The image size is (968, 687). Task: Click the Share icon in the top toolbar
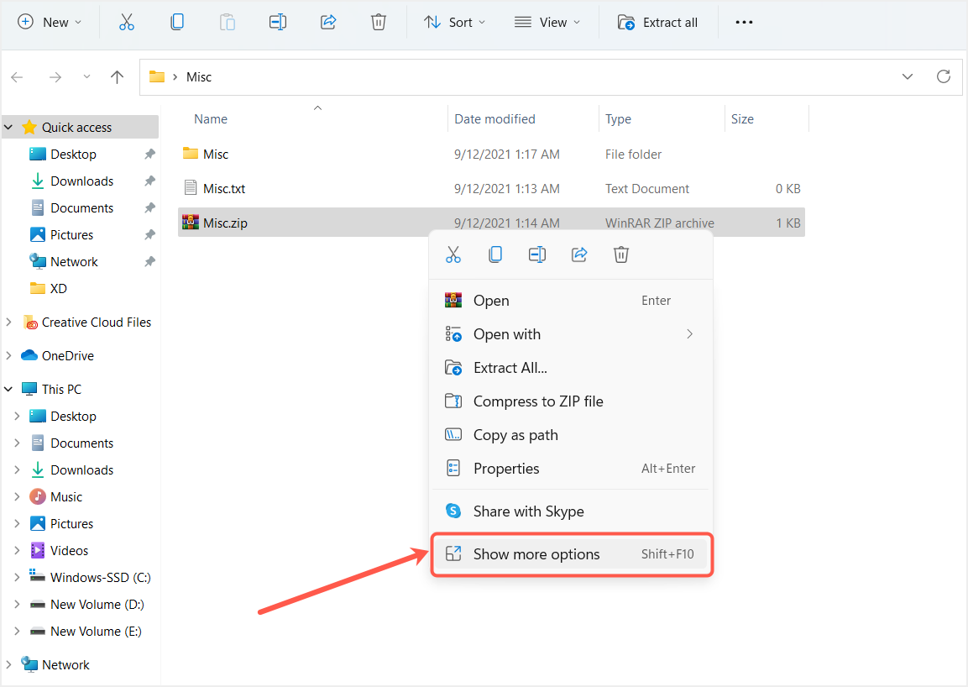[x=328, y=23]
